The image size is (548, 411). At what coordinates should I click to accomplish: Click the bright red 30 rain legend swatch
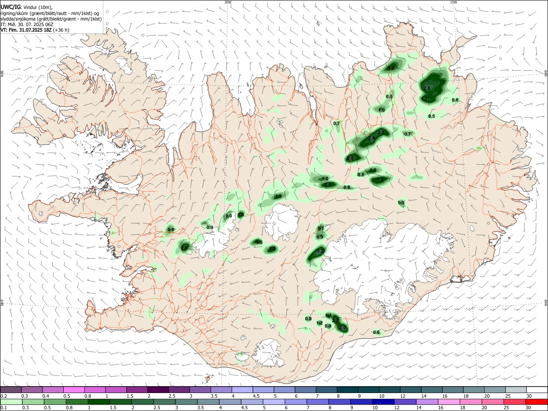(x=537, y=402)
